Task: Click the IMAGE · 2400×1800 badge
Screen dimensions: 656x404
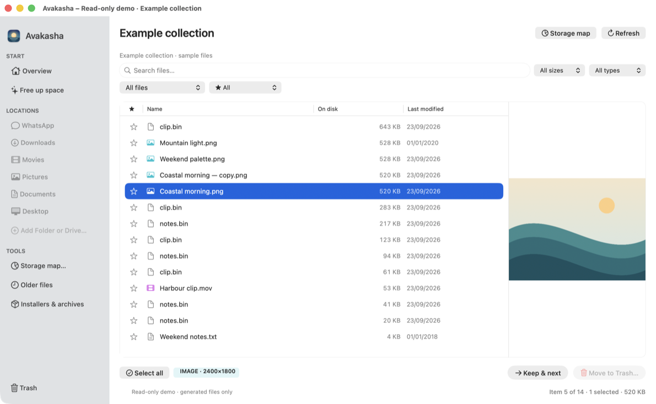Action: (207, 372)
